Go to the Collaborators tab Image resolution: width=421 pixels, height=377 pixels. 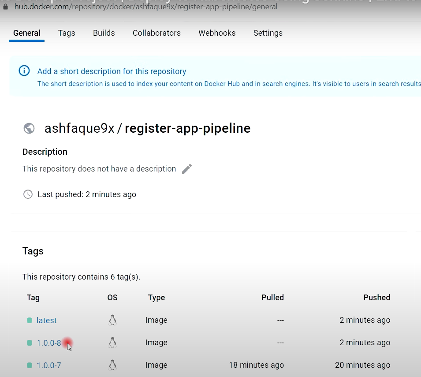click(x=156, y=33)
